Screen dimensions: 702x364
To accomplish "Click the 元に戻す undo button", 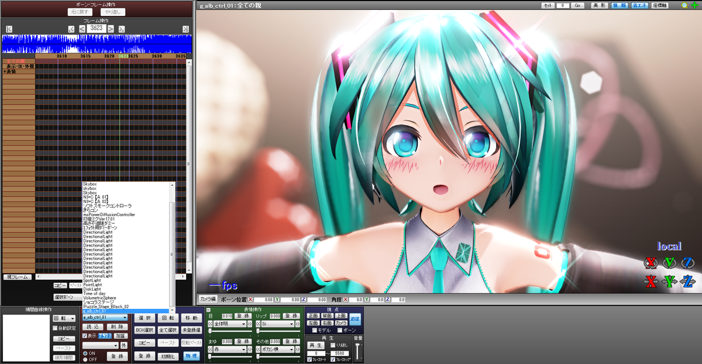I will [80, 12].
